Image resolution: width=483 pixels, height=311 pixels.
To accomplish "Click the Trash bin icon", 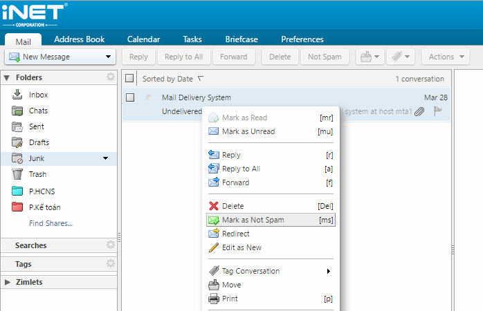I will coord(17,174).
